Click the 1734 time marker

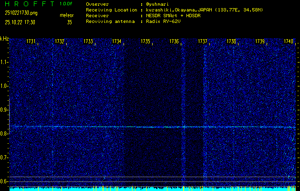coord(117,41)
